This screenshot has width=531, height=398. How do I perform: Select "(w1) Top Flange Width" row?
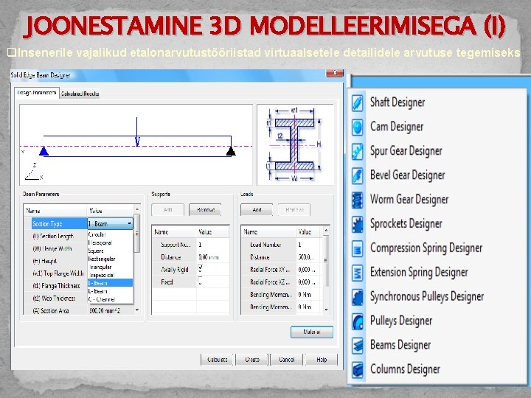coord(56,273)
